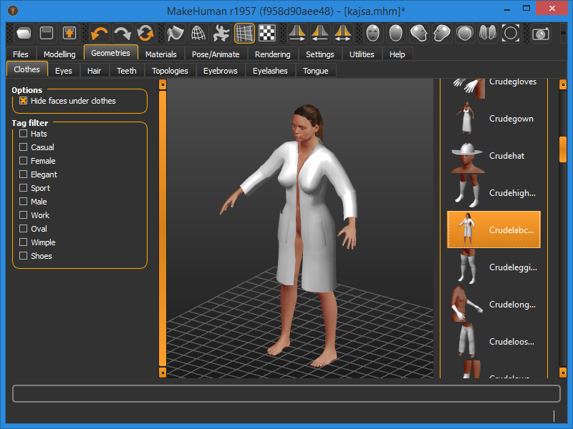Click the Save floppy disk icon

[x=47, y=33]
